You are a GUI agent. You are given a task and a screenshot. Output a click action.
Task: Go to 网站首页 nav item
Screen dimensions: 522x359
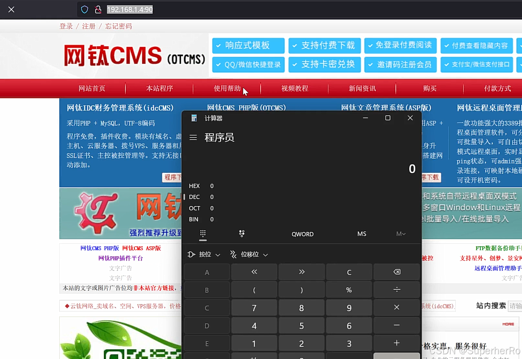[x=92, y=89]
